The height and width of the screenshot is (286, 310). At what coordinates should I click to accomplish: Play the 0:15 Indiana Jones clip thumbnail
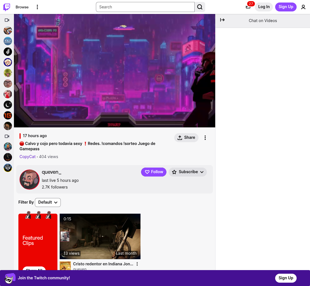tap(100, 236)
